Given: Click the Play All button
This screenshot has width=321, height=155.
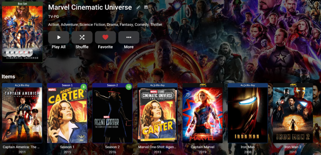Looking at the screenshot, I should [58, 37].
